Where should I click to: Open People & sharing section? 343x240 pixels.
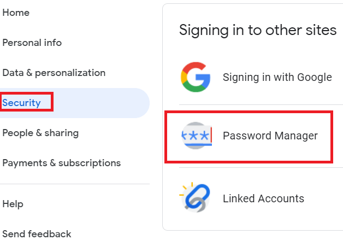(40, 133)
